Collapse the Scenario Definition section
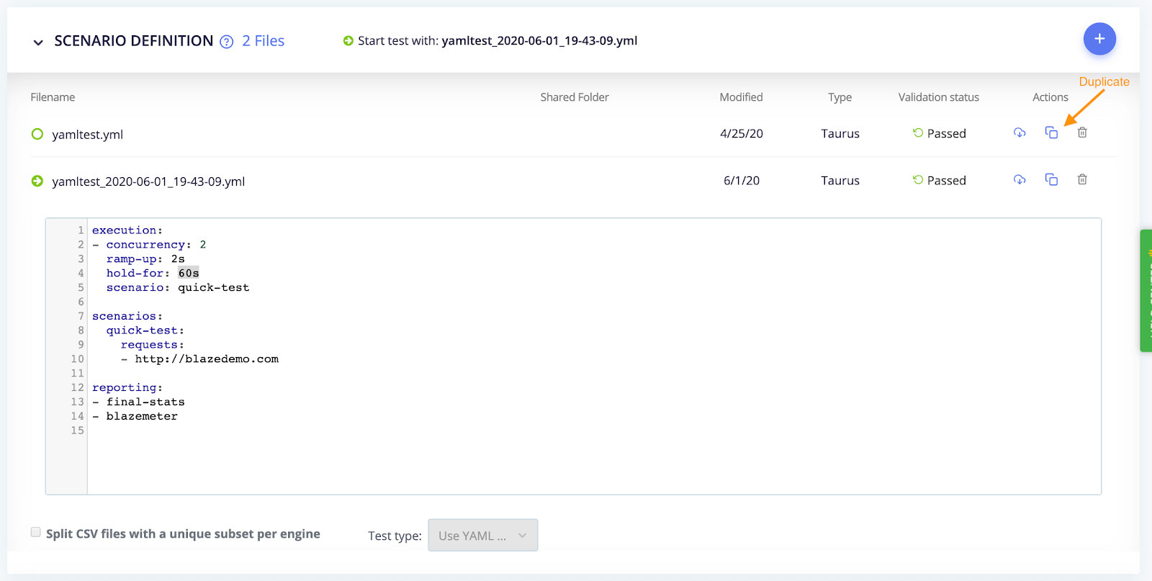This screenshot has width=1152, height=581. pos(37,41)
